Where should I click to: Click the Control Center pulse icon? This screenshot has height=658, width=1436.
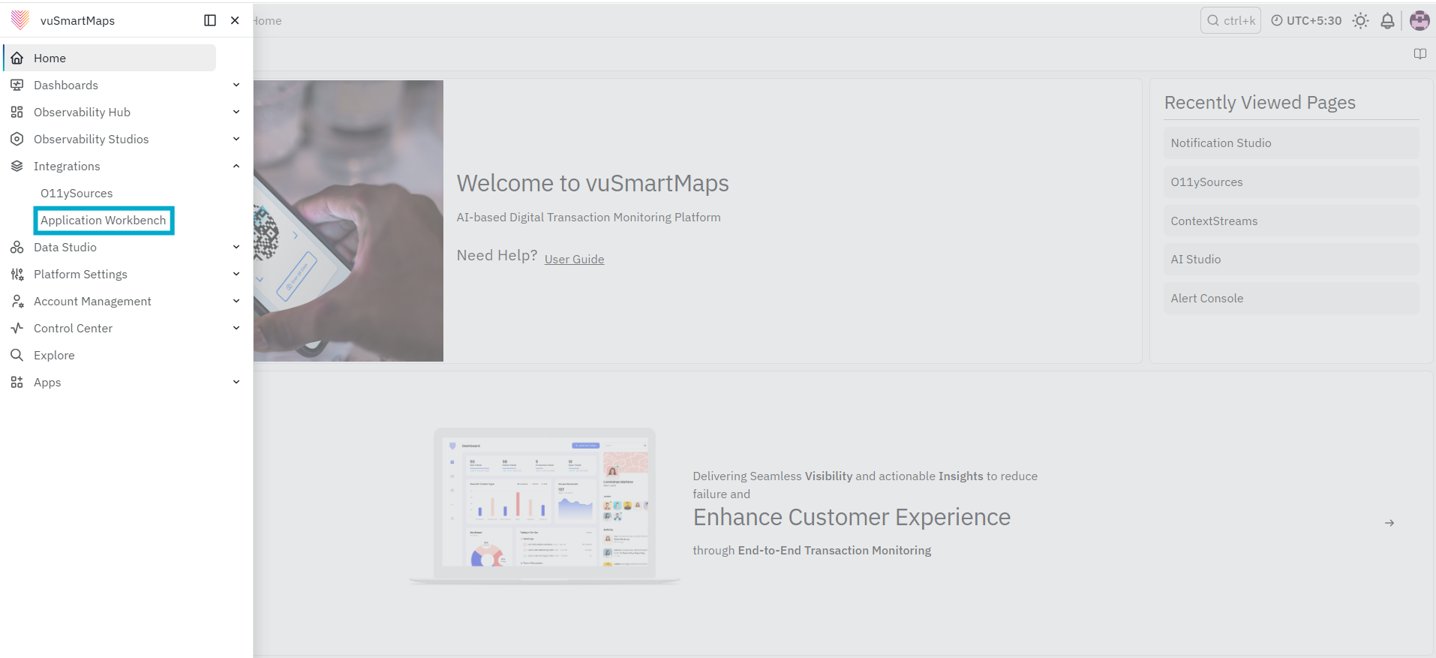coord(17,328)
